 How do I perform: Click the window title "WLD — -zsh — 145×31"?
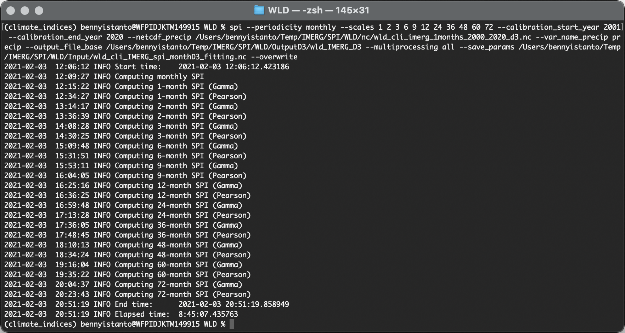point(318,10)
